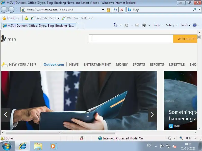Screen dimensions: 202x151
Task: Click the red Stop loading icon
Action: pos(122,10)
